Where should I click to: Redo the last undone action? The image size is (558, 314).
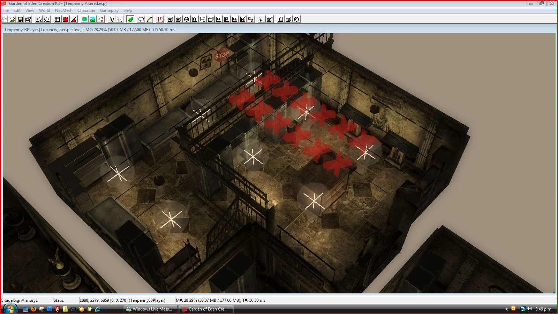[x=47, y=19]
